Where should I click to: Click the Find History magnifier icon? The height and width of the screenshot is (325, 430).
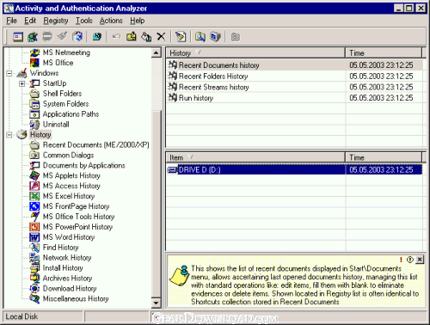[x=34, y=248]
